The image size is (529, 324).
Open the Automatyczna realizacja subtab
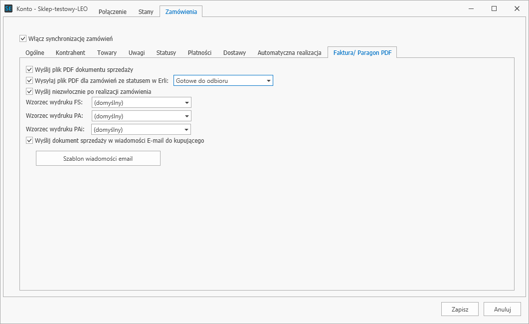(x=290, y=53)
